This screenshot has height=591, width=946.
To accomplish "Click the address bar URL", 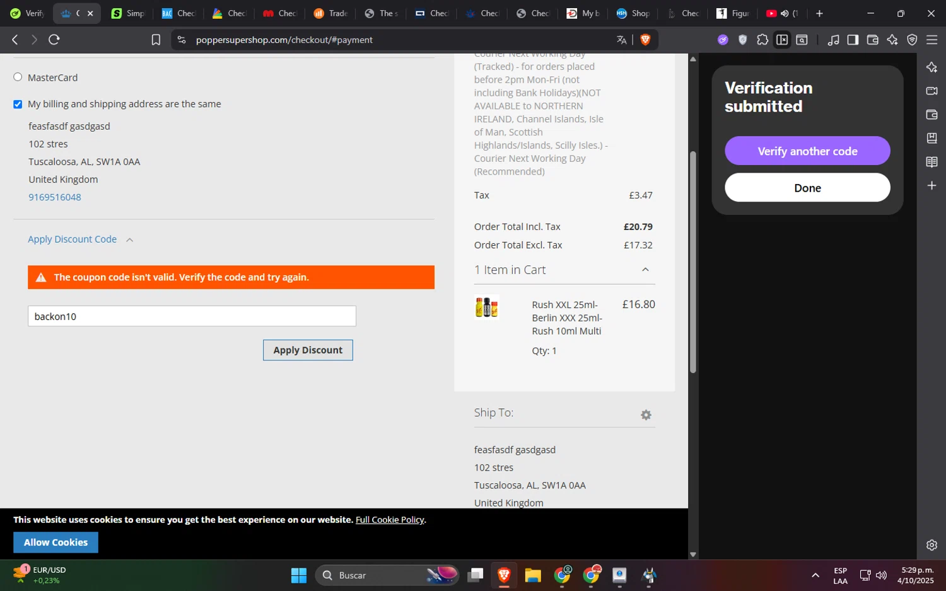I will [284, 40].
